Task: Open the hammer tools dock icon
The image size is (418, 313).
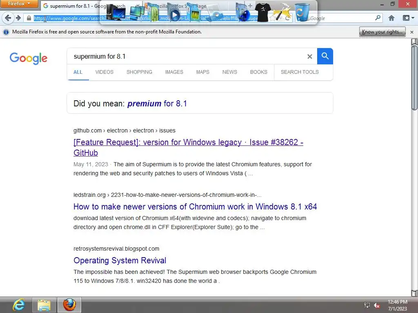Action: (282, 13)
